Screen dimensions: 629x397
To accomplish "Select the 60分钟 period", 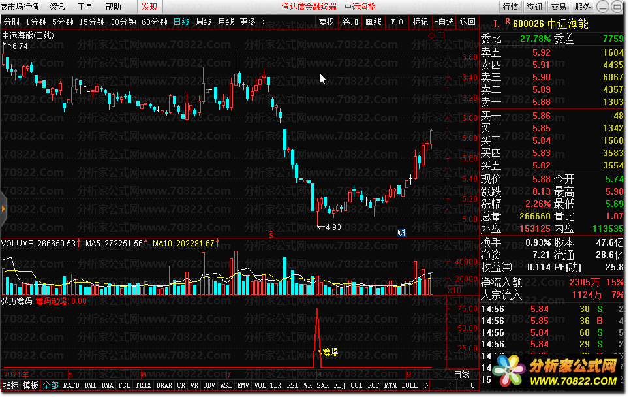I will (155, 22).
